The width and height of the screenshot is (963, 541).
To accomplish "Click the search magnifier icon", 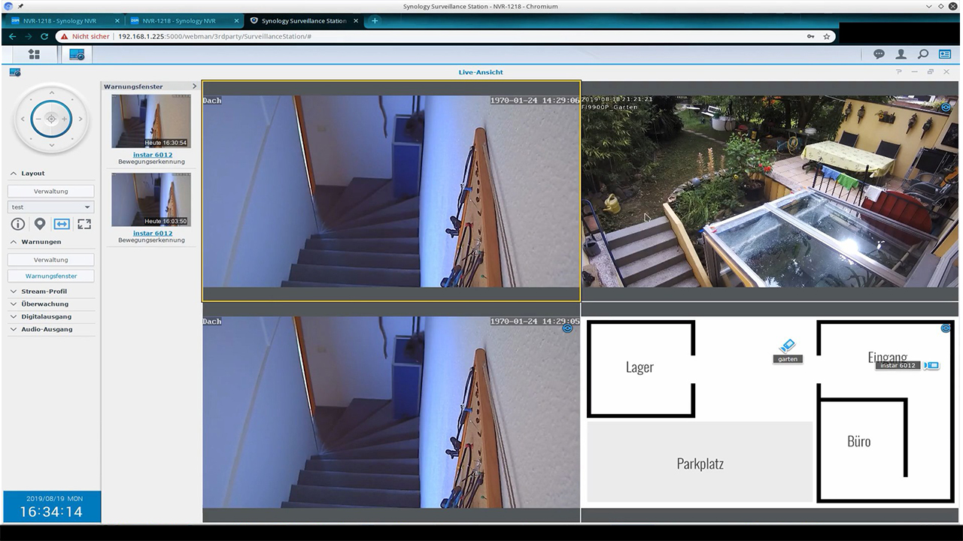I will [x=922, y=54].
